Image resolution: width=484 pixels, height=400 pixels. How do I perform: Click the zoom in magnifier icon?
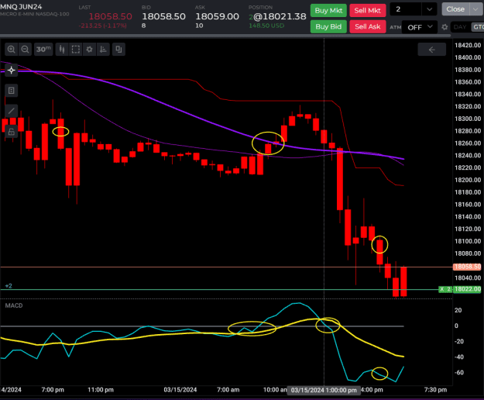pos(12,50)
